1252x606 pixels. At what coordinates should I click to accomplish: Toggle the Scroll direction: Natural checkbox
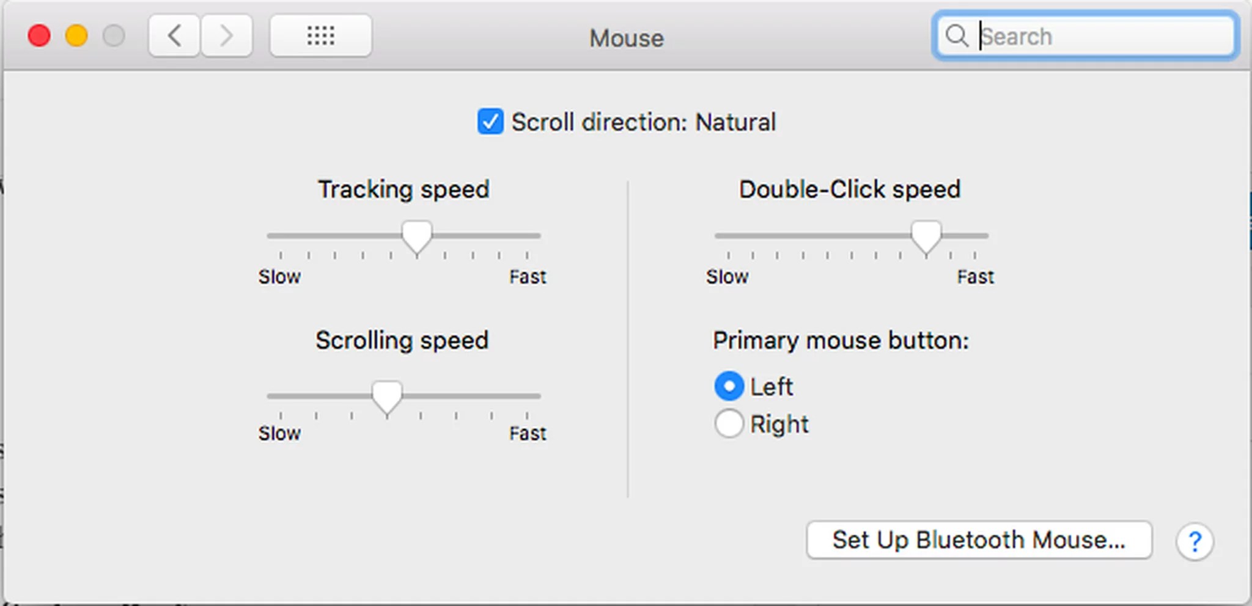pyautogui.click(x=490, y=122)
